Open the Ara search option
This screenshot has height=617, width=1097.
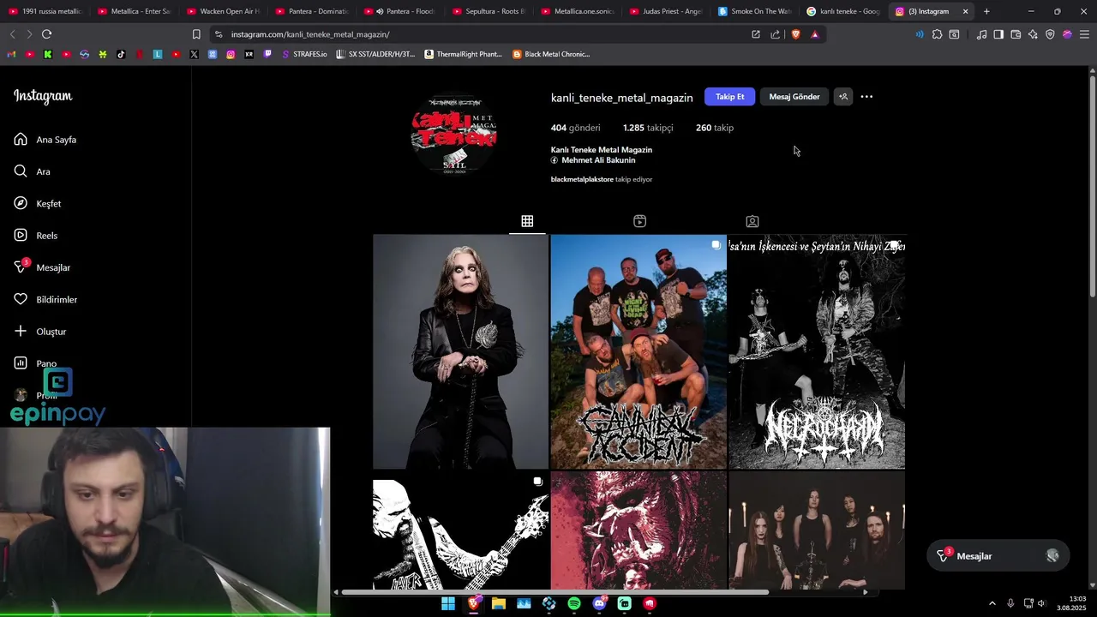(33, 171)
